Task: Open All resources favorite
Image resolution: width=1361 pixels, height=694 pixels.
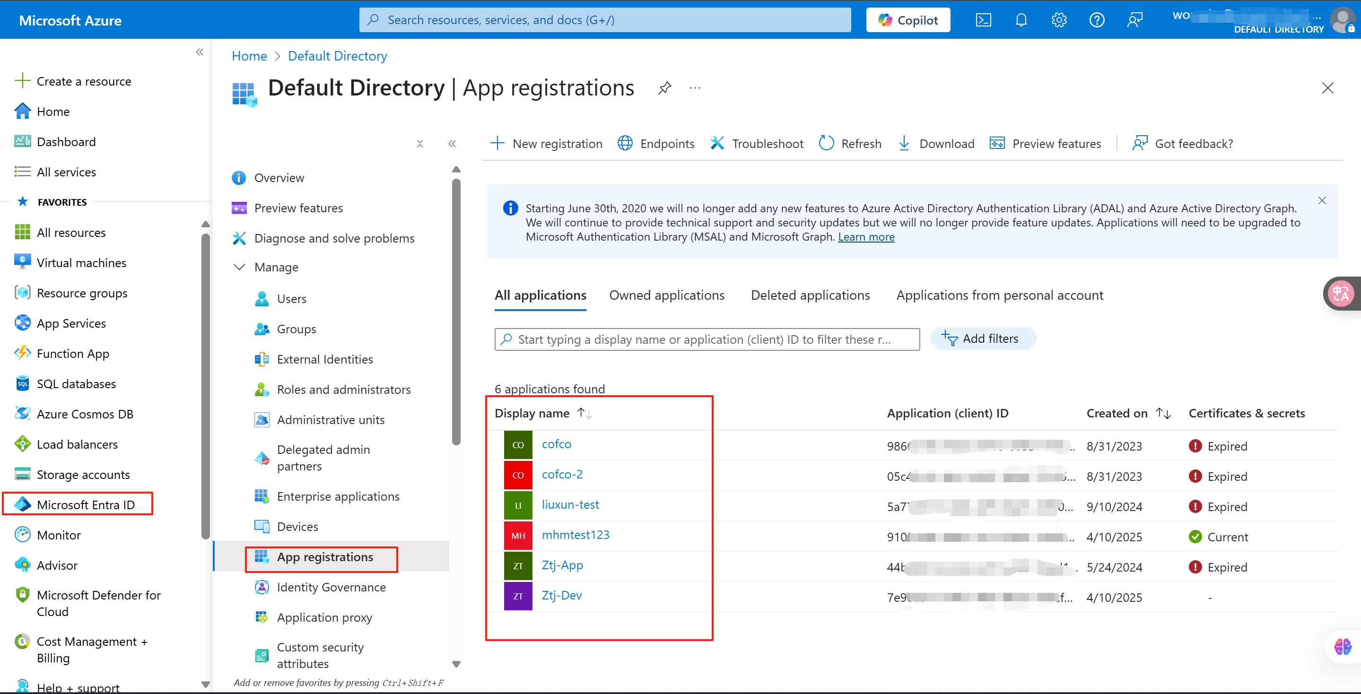Action: click(60, 233)
